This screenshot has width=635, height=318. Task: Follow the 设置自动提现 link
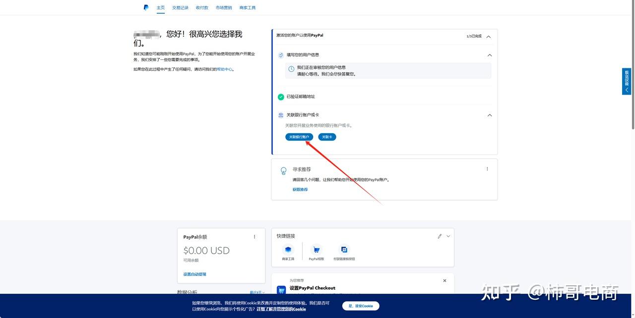click(194, 274)
